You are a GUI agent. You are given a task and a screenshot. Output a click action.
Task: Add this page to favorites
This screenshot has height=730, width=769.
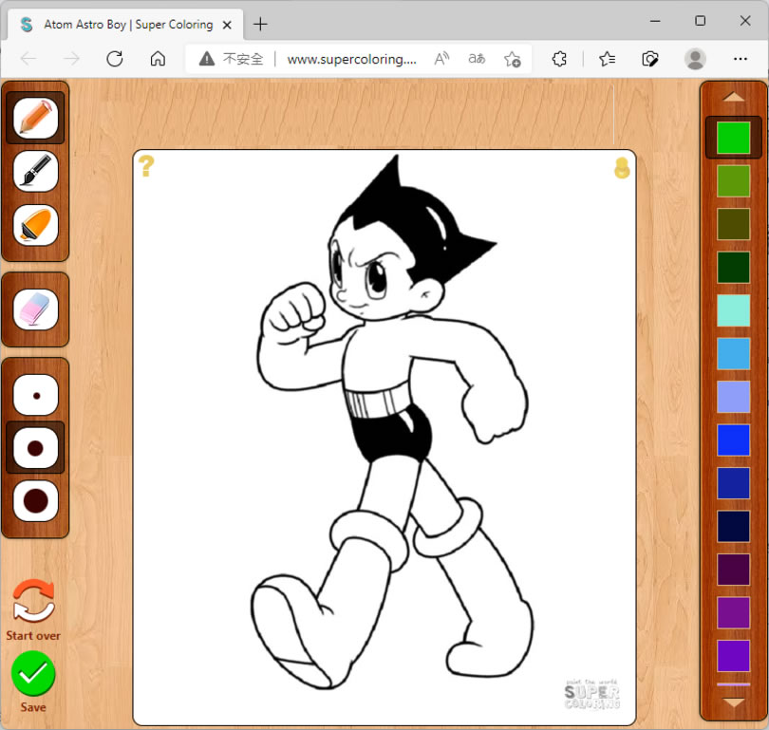pos(513,59)
